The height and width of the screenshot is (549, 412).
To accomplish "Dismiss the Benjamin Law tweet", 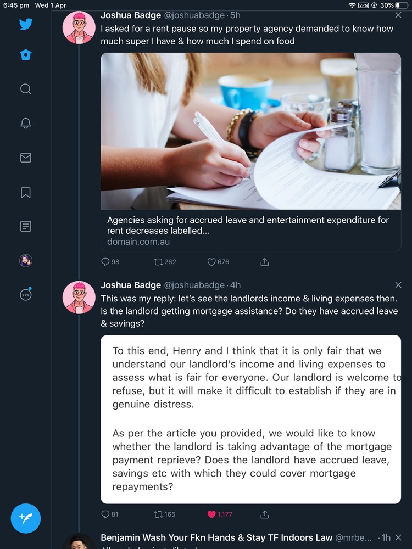I will point(399,537).
